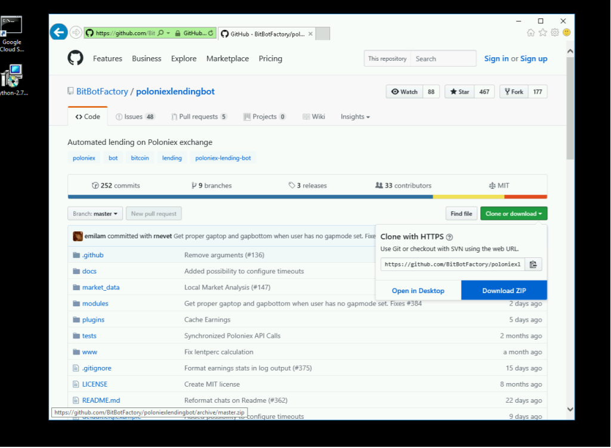This screenshot has height=448, width=611.
Task: Open the poloniexlendingbot repository link
Action: [x=175, y=91]
